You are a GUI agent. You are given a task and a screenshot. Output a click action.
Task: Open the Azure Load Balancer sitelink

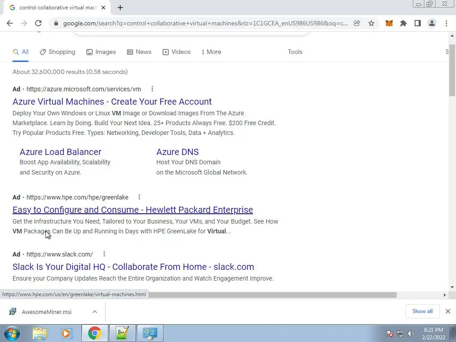(61, 152)
